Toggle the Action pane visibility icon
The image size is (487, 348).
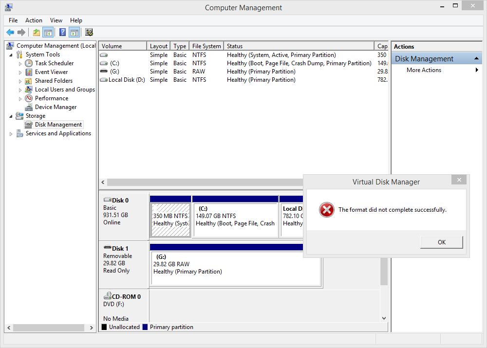tap(74, 32)
